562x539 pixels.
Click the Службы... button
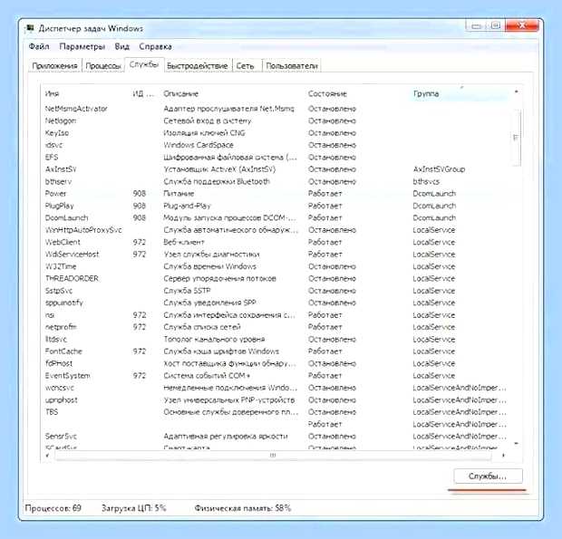tap(488, 476)
